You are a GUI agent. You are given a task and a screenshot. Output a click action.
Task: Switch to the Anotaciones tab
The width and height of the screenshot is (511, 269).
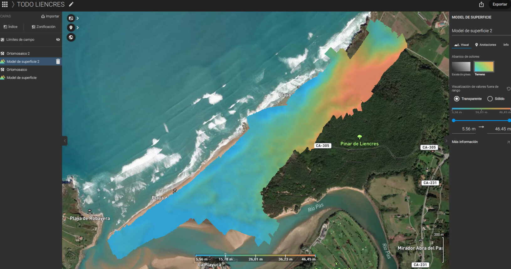point(486,45)
